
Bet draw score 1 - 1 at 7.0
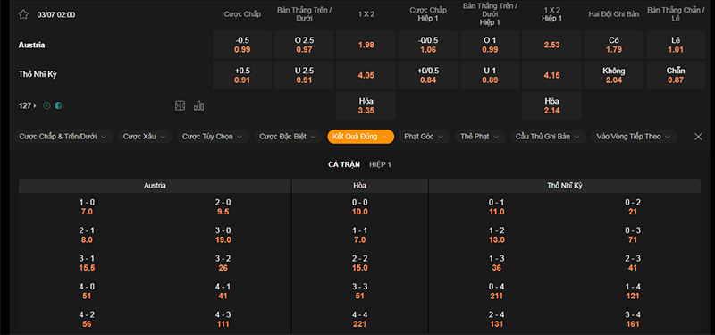click(360, 235)
